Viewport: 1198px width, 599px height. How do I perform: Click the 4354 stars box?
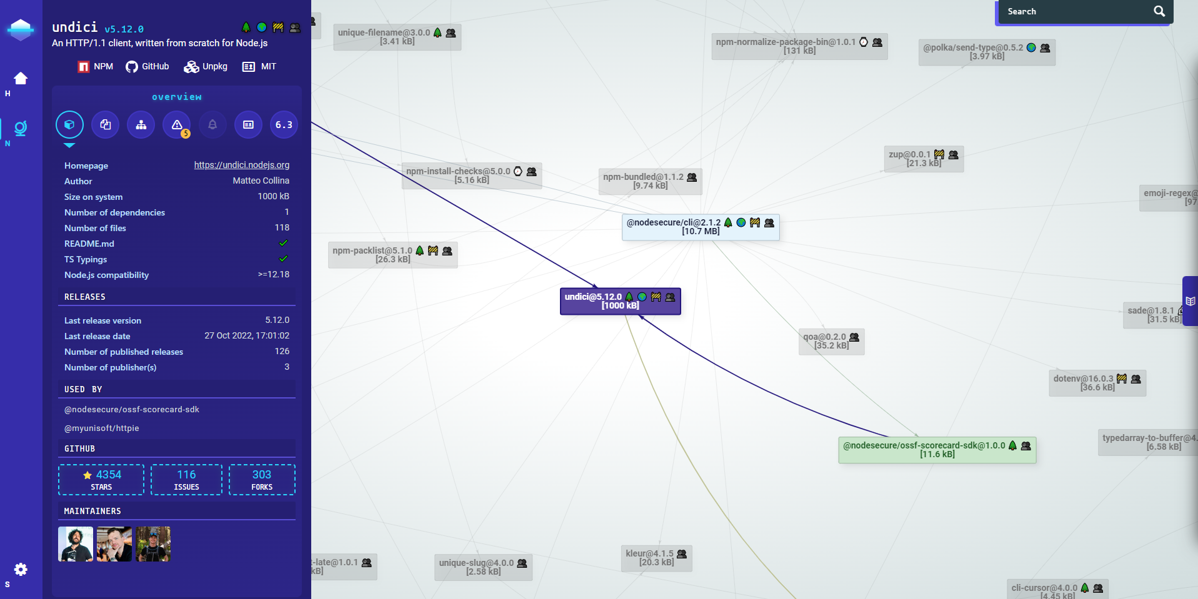101,480
